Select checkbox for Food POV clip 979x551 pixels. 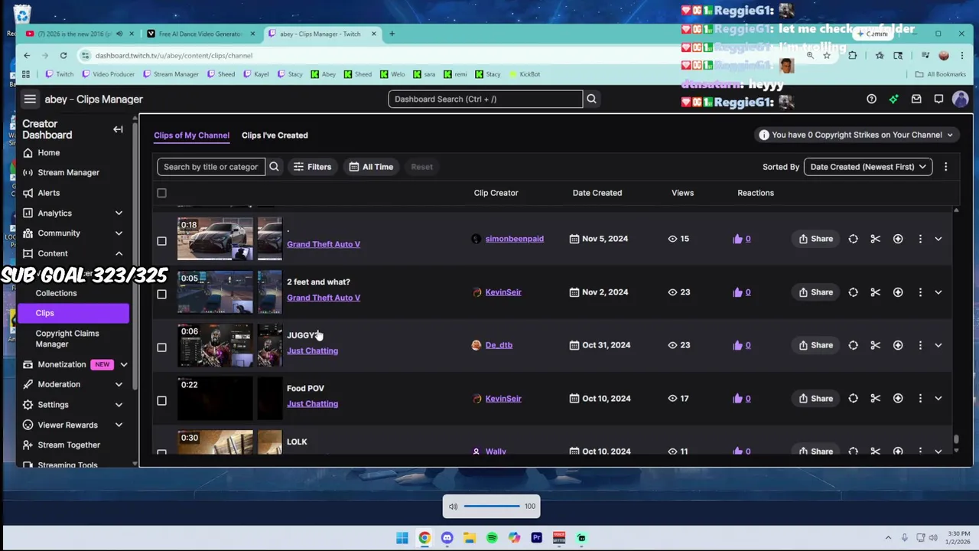(161, 400)
